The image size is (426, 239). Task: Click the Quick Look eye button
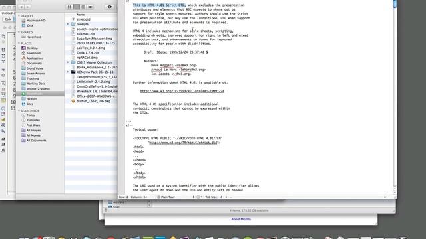click(x=109, y=7)
